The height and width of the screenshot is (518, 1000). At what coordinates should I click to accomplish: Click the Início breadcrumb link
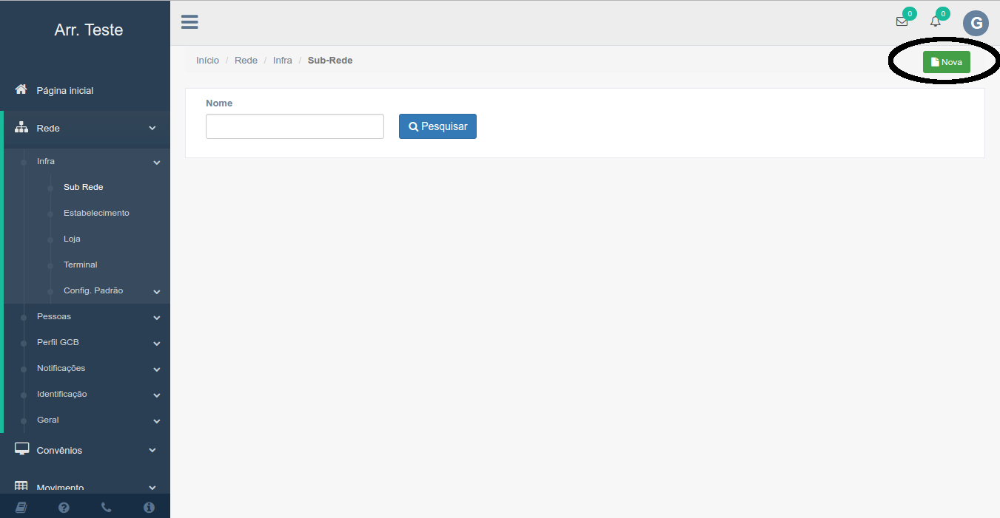click(x=207, y=61)
